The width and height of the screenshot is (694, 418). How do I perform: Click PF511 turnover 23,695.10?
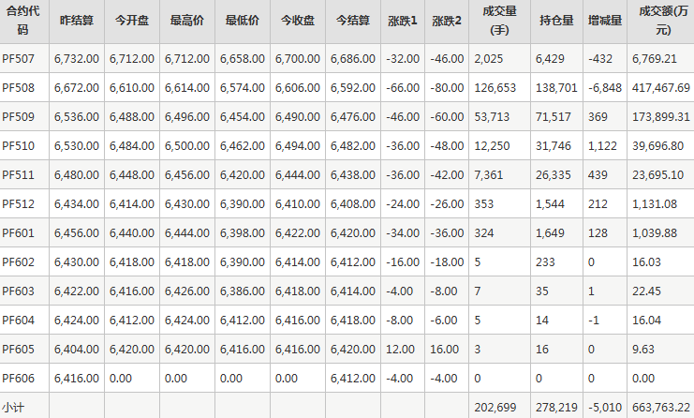pyautogui.click(x=657, y=175)
